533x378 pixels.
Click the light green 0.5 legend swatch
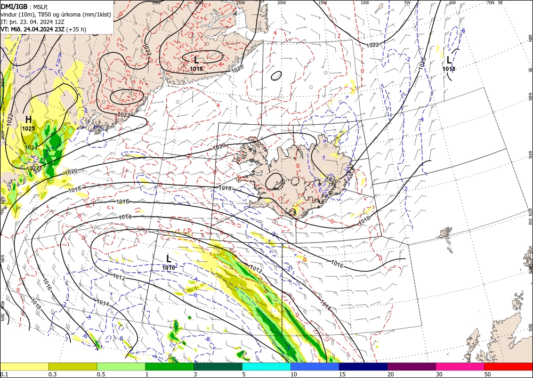click(x=121, y=367)
